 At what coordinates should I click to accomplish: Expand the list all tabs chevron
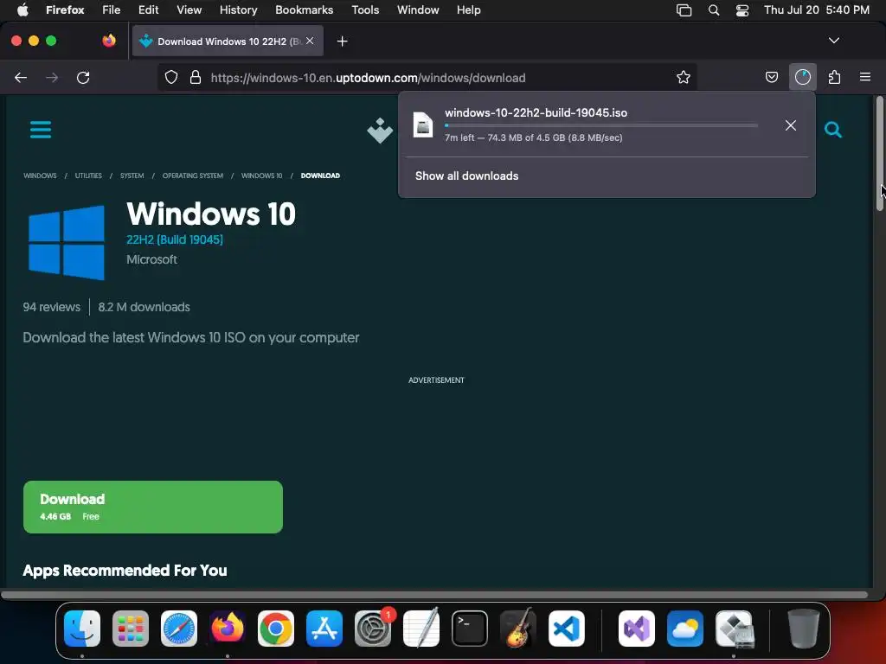[833, 41]
